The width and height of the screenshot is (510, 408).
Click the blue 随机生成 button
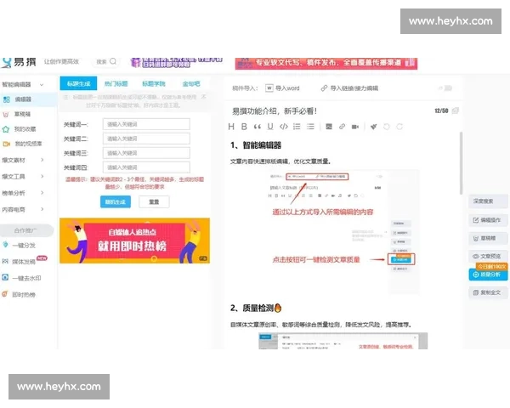(x=116, y=201)
